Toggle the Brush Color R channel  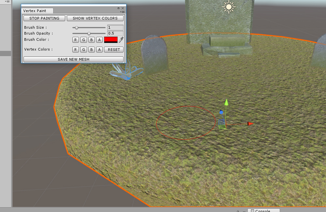76,40
